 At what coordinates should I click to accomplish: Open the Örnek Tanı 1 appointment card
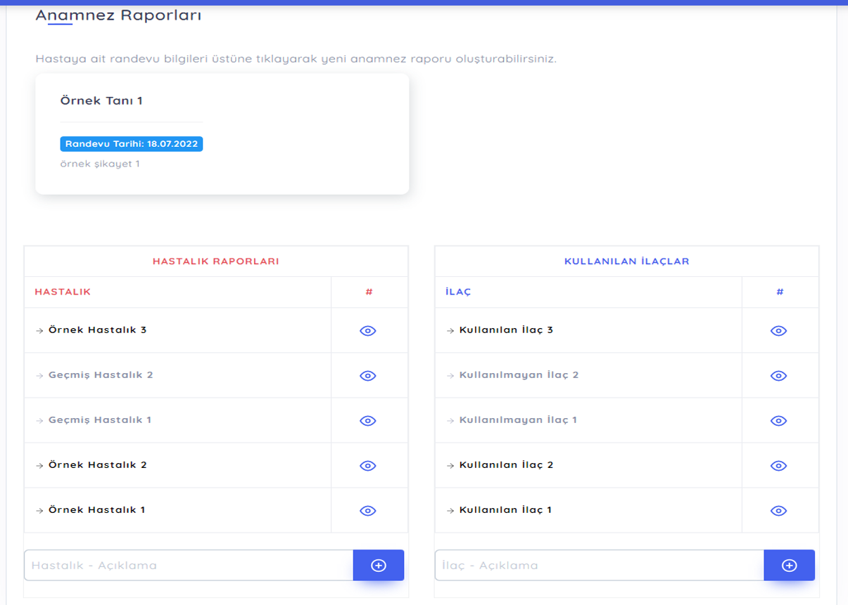point(222,134)
